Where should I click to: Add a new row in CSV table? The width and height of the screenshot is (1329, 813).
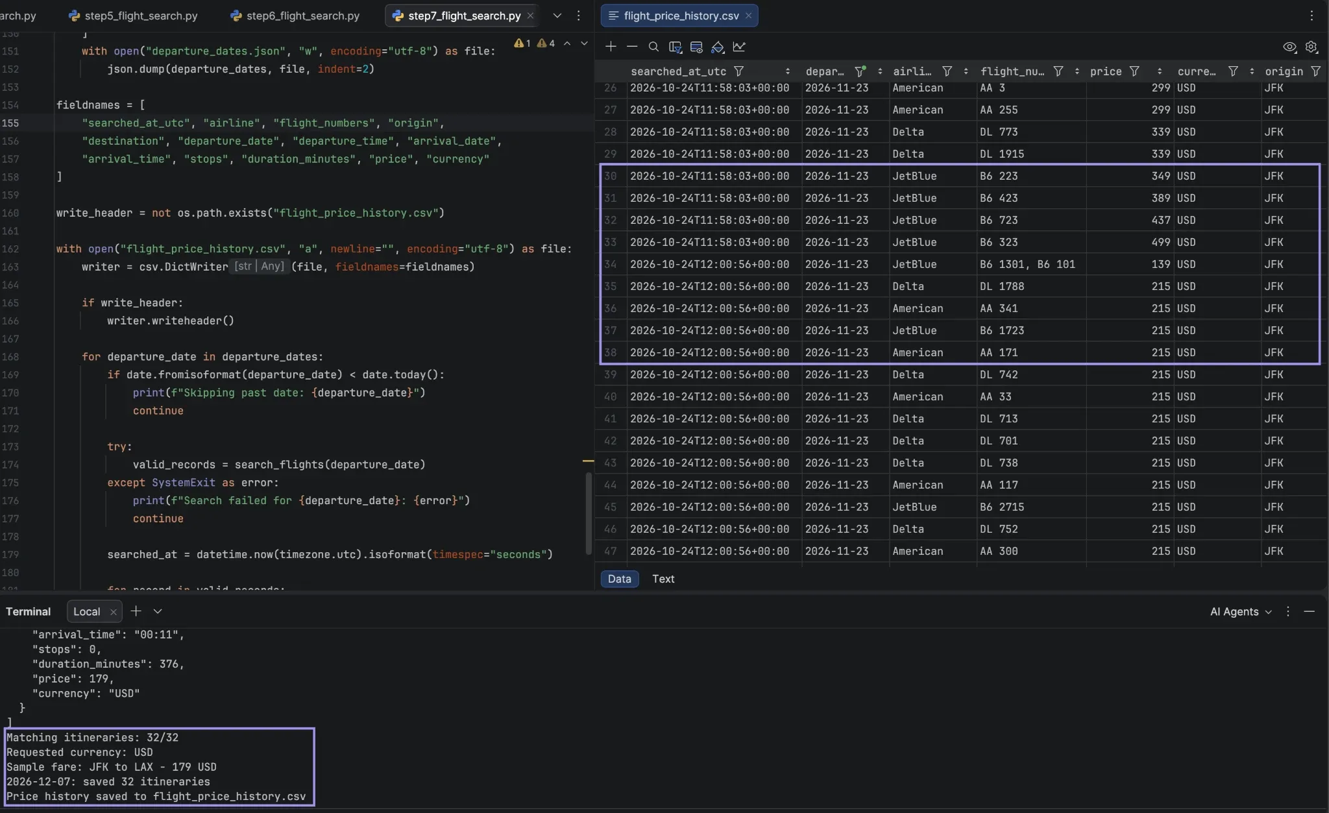tap(611, 47)
